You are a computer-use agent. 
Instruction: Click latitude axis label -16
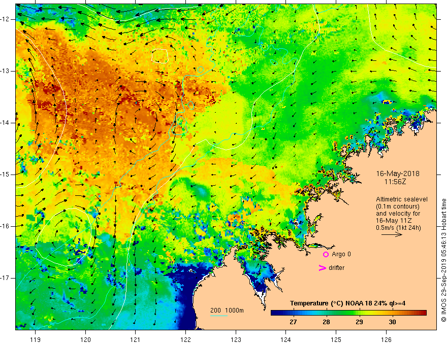click(6, 226)
